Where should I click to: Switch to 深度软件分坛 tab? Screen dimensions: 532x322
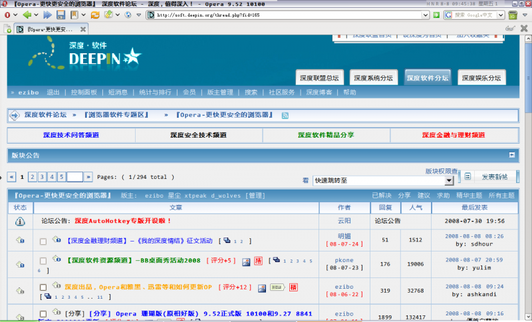pyautogui.click(x=428, y=78)
